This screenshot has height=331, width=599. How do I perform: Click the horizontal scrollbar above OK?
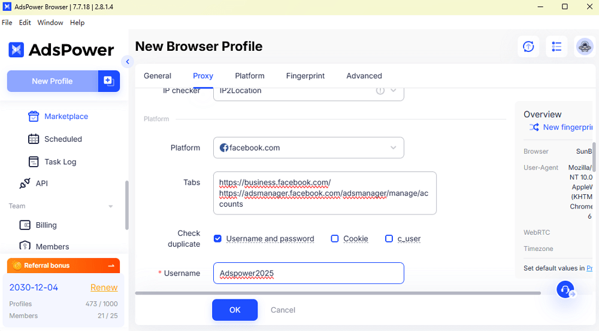(x=338, y=293)
